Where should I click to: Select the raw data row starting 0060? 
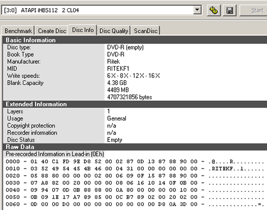[x=135, y=204]
